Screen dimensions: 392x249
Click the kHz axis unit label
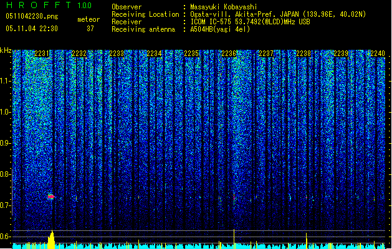click(x=6, y=50)
